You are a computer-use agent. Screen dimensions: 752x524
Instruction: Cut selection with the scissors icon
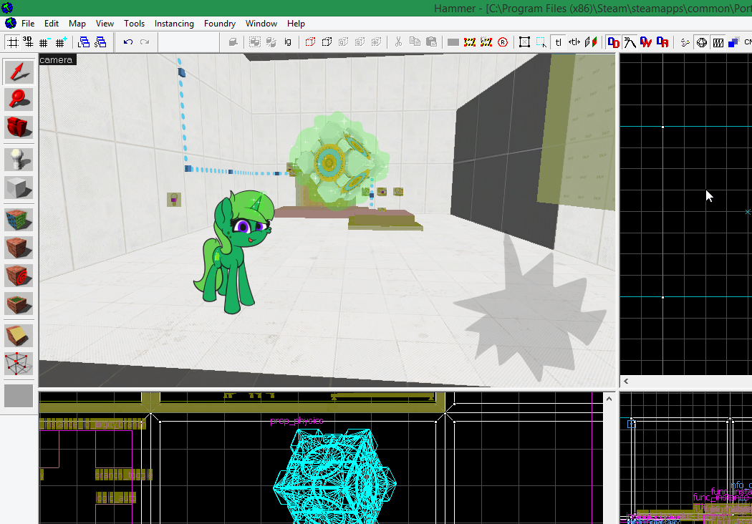(398, 42)
